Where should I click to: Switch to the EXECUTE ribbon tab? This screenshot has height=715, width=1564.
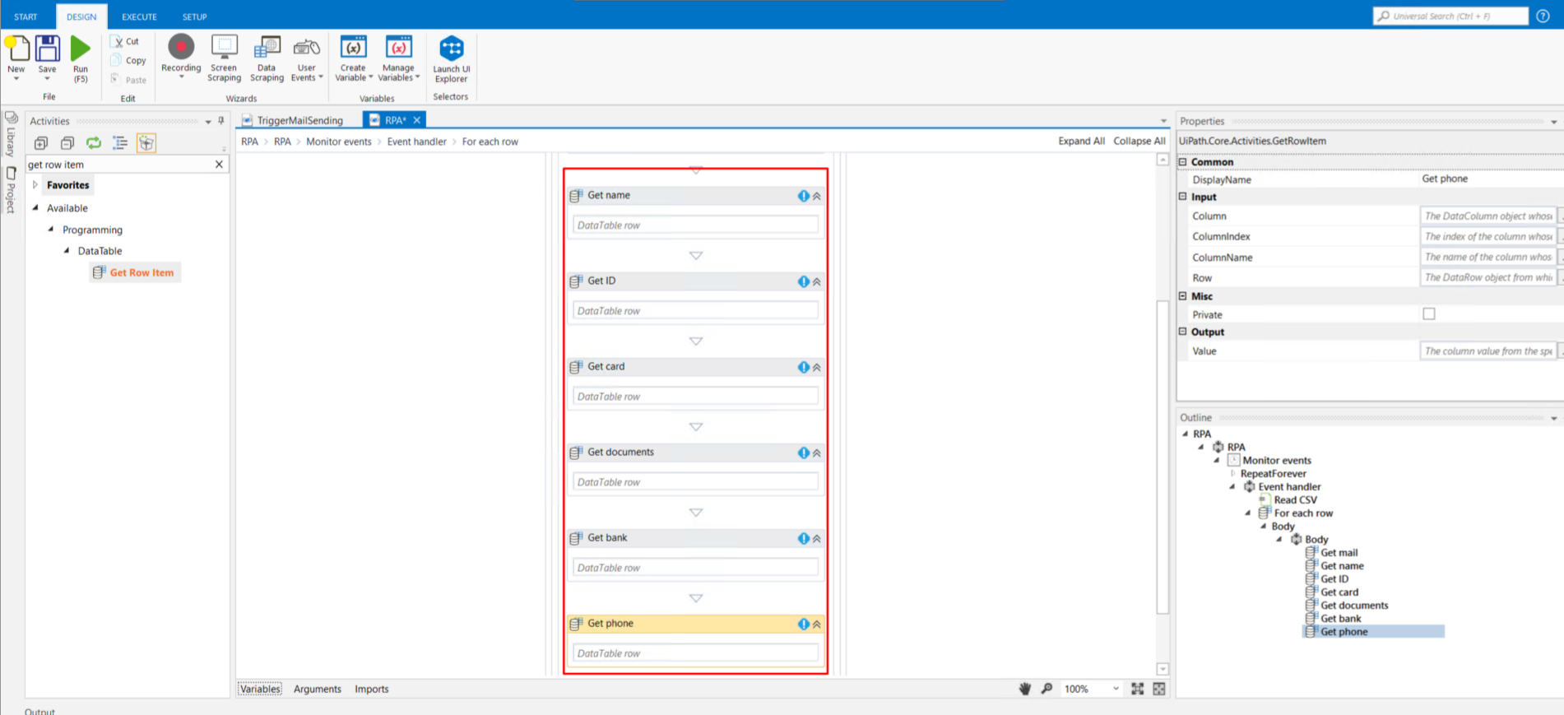[x=139, y=16]
